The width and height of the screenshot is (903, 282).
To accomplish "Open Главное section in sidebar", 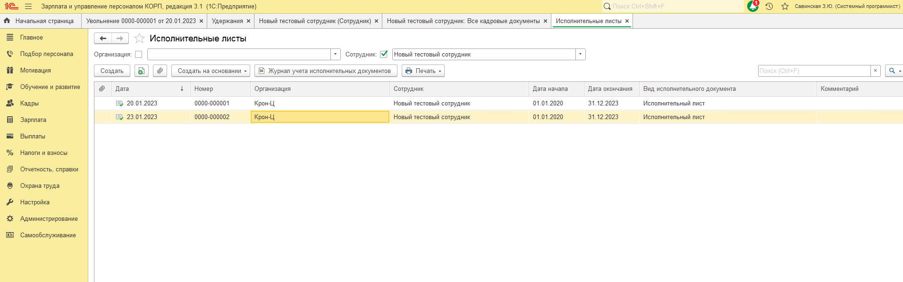I will coord(32,37).
